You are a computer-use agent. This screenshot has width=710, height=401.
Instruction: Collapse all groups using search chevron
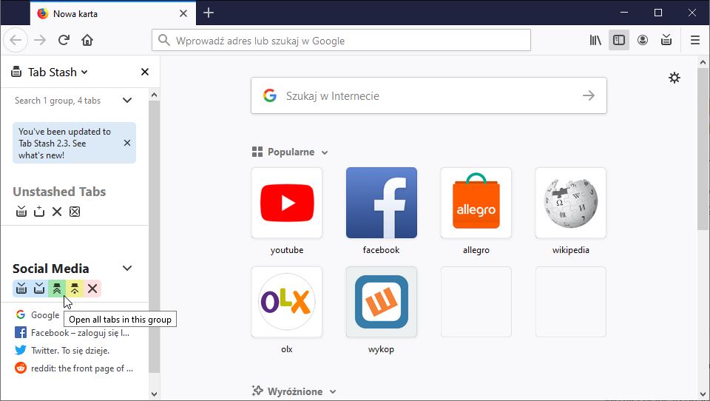[x=127, y=101]
